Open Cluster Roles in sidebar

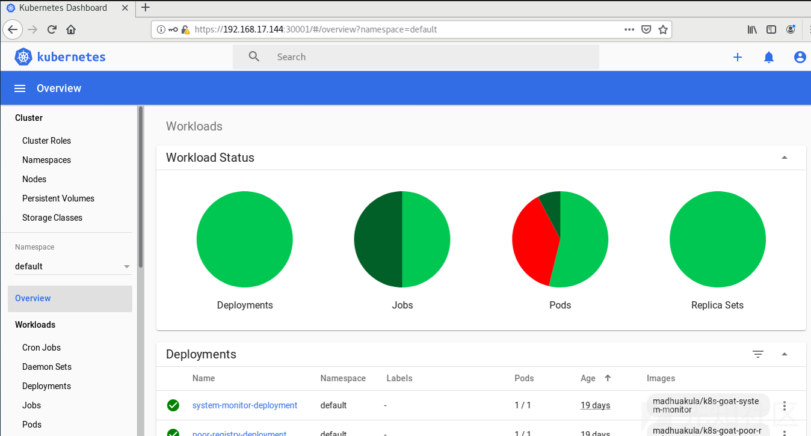(x=46, y=141)
